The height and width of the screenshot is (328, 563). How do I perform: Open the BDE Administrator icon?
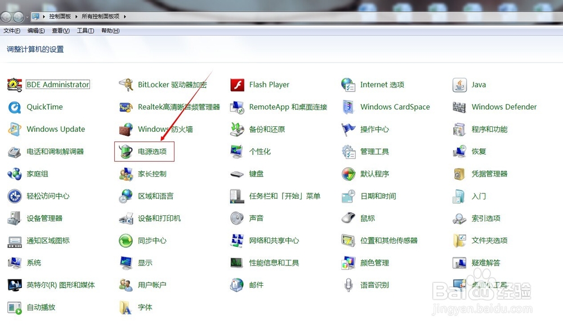[15, 85]
